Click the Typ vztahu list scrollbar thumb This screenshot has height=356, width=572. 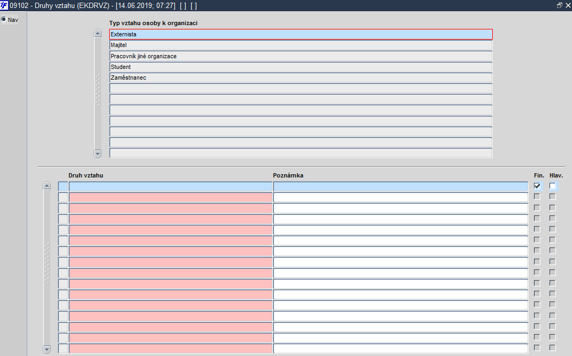[x=97, y=90]
